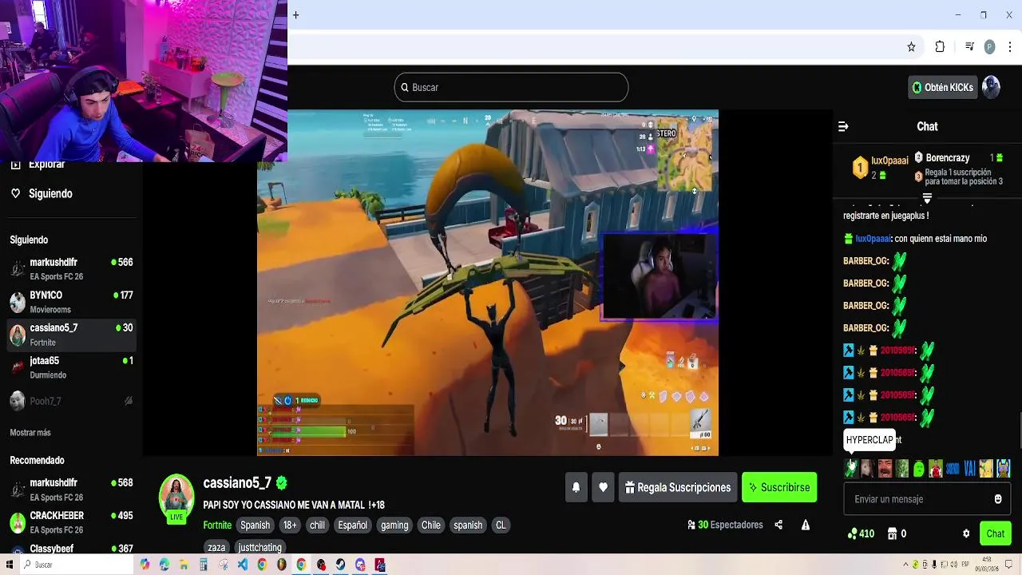The width and height of the screenshot is (1022, 575).
Task: Toggle follow heart for cassiano5_7
Action: click(603, 487)
